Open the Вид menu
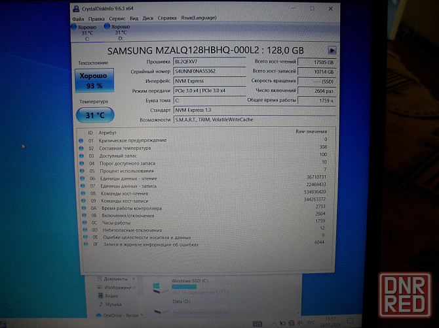This screenshot has height=328, width=439. point(134,18)
